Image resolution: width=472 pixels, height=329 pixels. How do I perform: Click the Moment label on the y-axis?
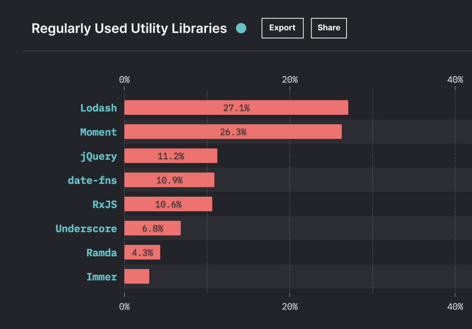(x=99, y=132)
